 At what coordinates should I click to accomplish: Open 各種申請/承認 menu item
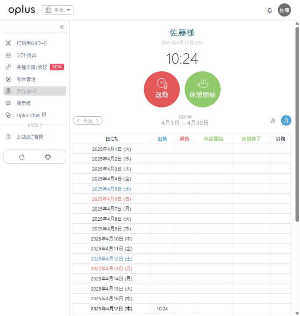[x=31, y=67]
